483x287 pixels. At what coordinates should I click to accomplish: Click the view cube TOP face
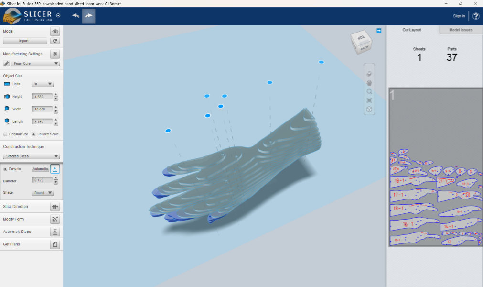[x=361, y=37]
